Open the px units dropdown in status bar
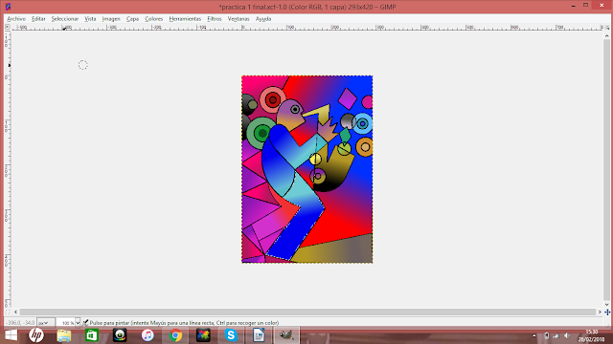 (x=45, y=323)
